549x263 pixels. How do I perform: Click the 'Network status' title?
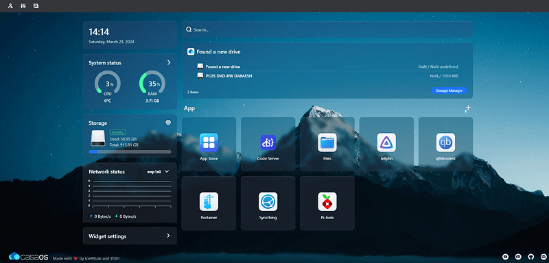(106, 172)
